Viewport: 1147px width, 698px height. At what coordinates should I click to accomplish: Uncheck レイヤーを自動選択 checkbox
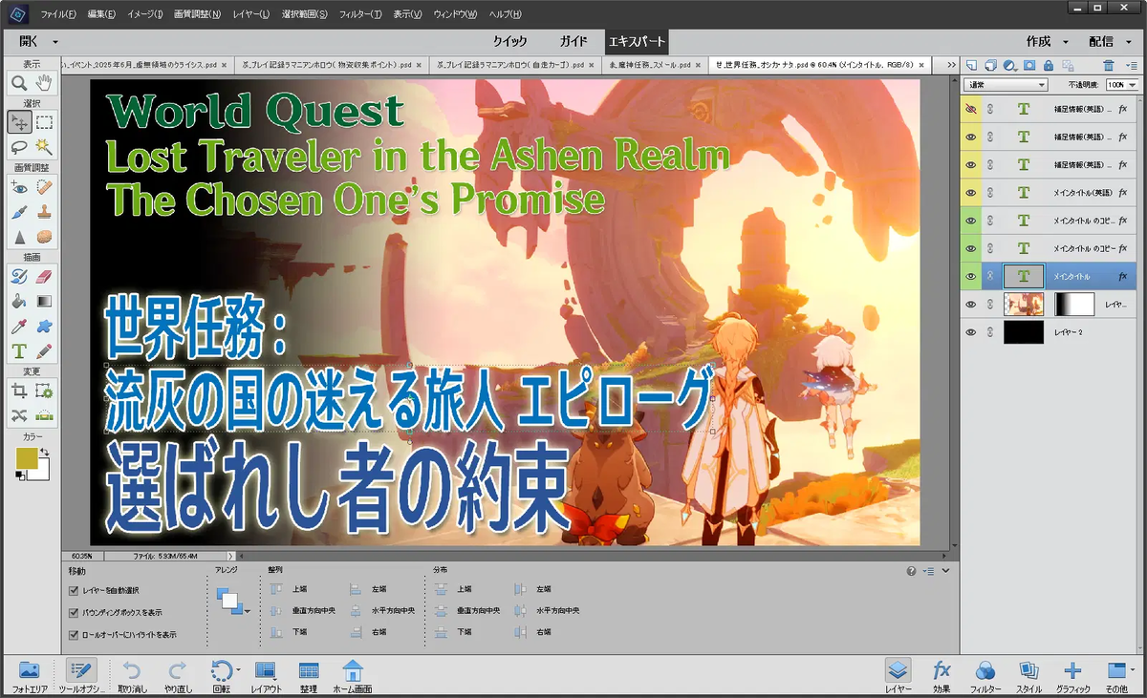(x=74, y=591)
